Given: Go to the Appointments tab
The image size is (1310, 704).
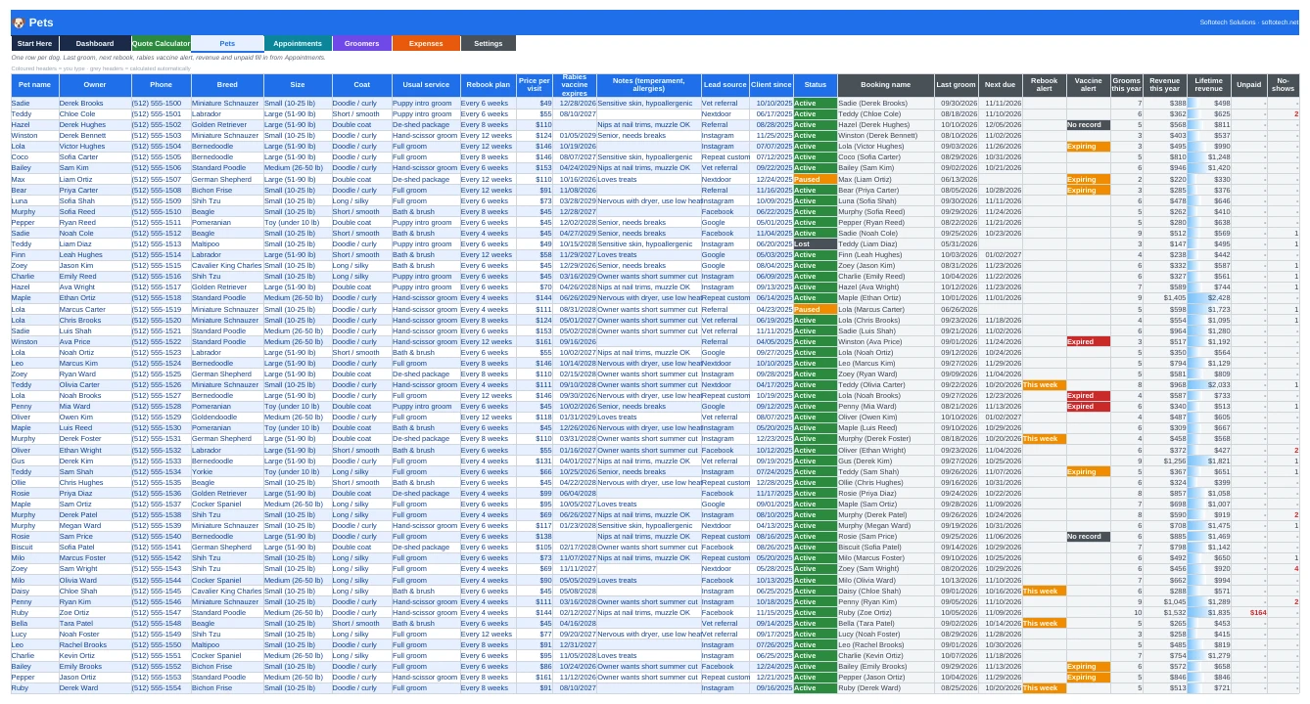Looking at the screenshot, I should coord(298,43).
